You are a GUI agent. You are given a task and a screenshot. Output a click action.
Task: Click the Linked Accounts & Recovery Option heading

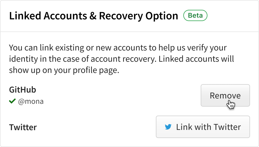click(x=94, y=16)
